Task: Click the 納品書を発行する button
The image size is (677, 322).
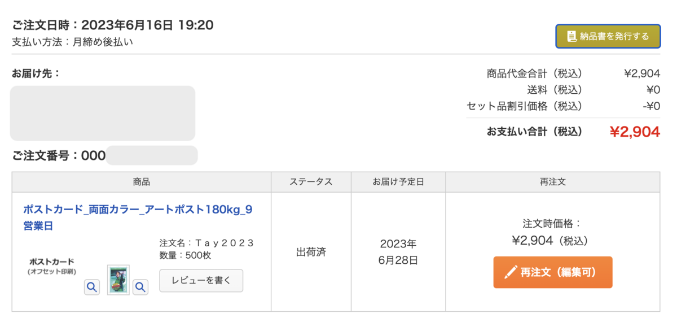Action: [x=608, y=36]
